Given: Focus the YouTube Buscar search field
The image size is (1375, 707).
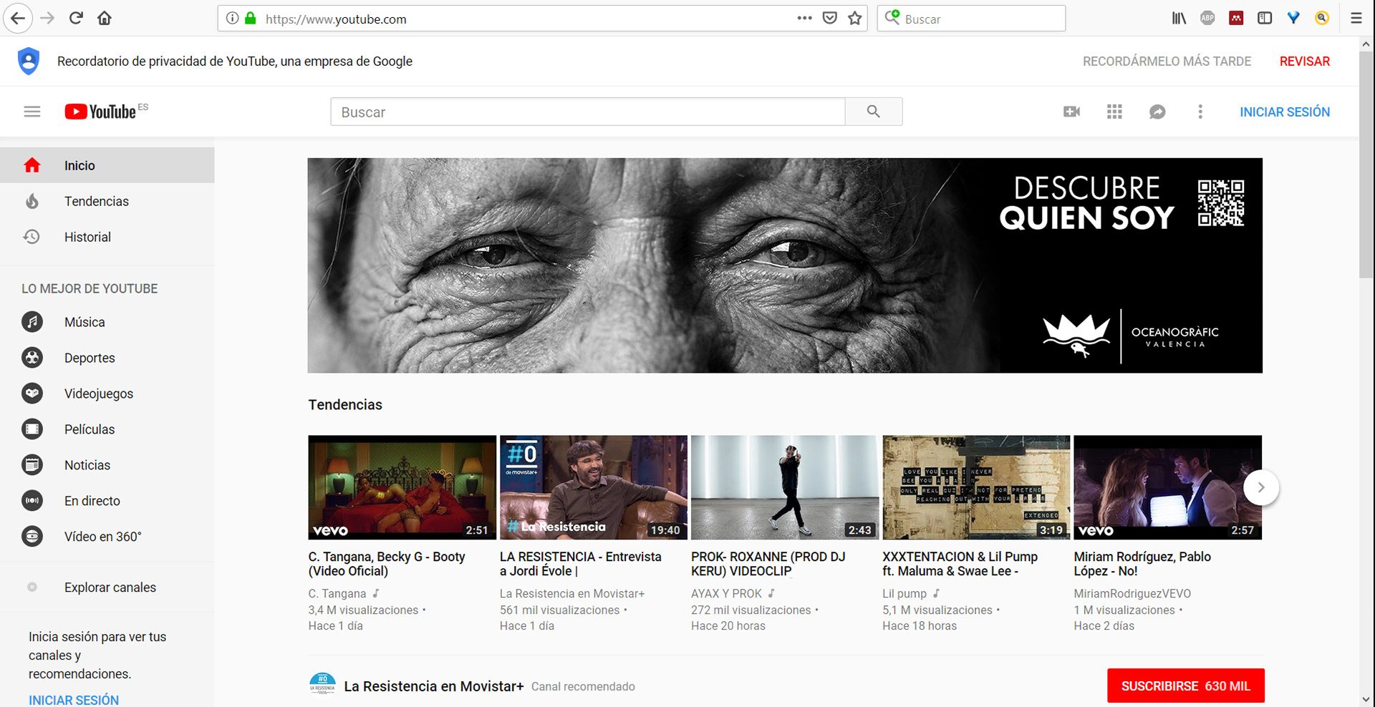Looking at the screenshot, I should click(x=587, y=112).
